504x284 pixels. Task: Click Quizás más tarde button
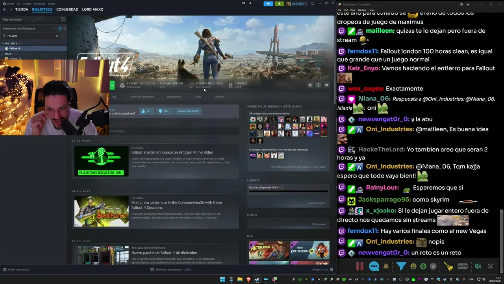(188, 111)
